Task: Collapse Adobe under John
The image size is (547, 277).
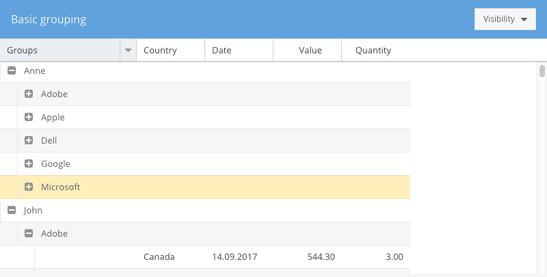Action: (x=29, y=233)
